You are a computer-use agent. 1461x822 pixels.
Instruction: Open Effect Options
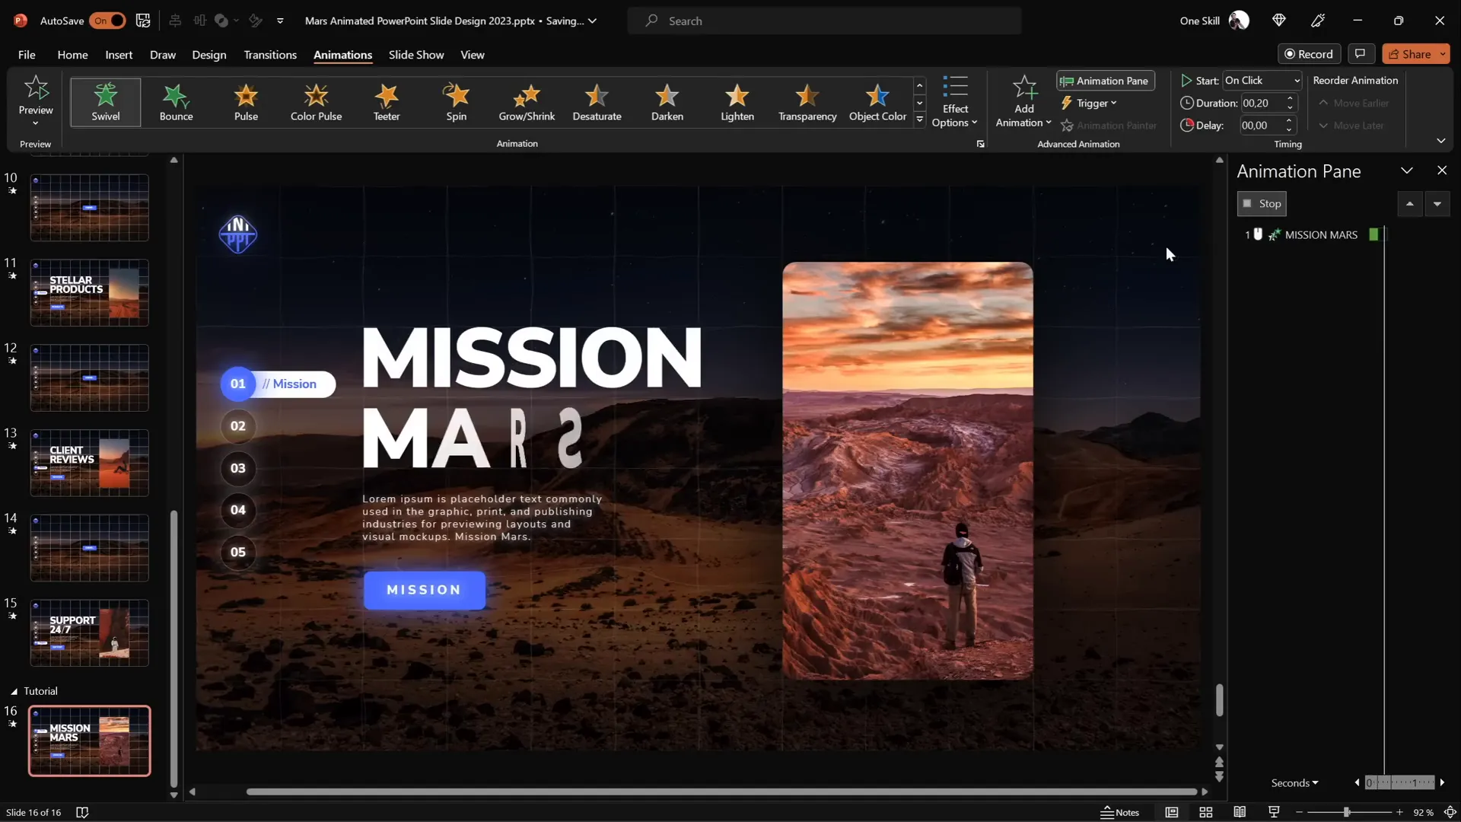pos(954,102)
